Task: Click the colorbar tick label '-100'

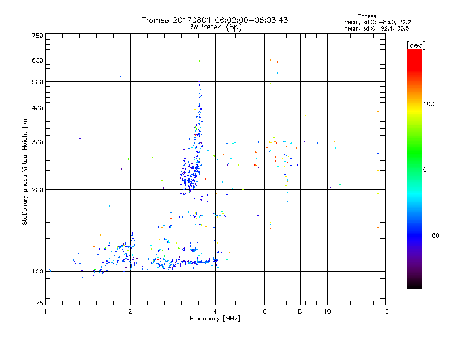Action: 431,236
